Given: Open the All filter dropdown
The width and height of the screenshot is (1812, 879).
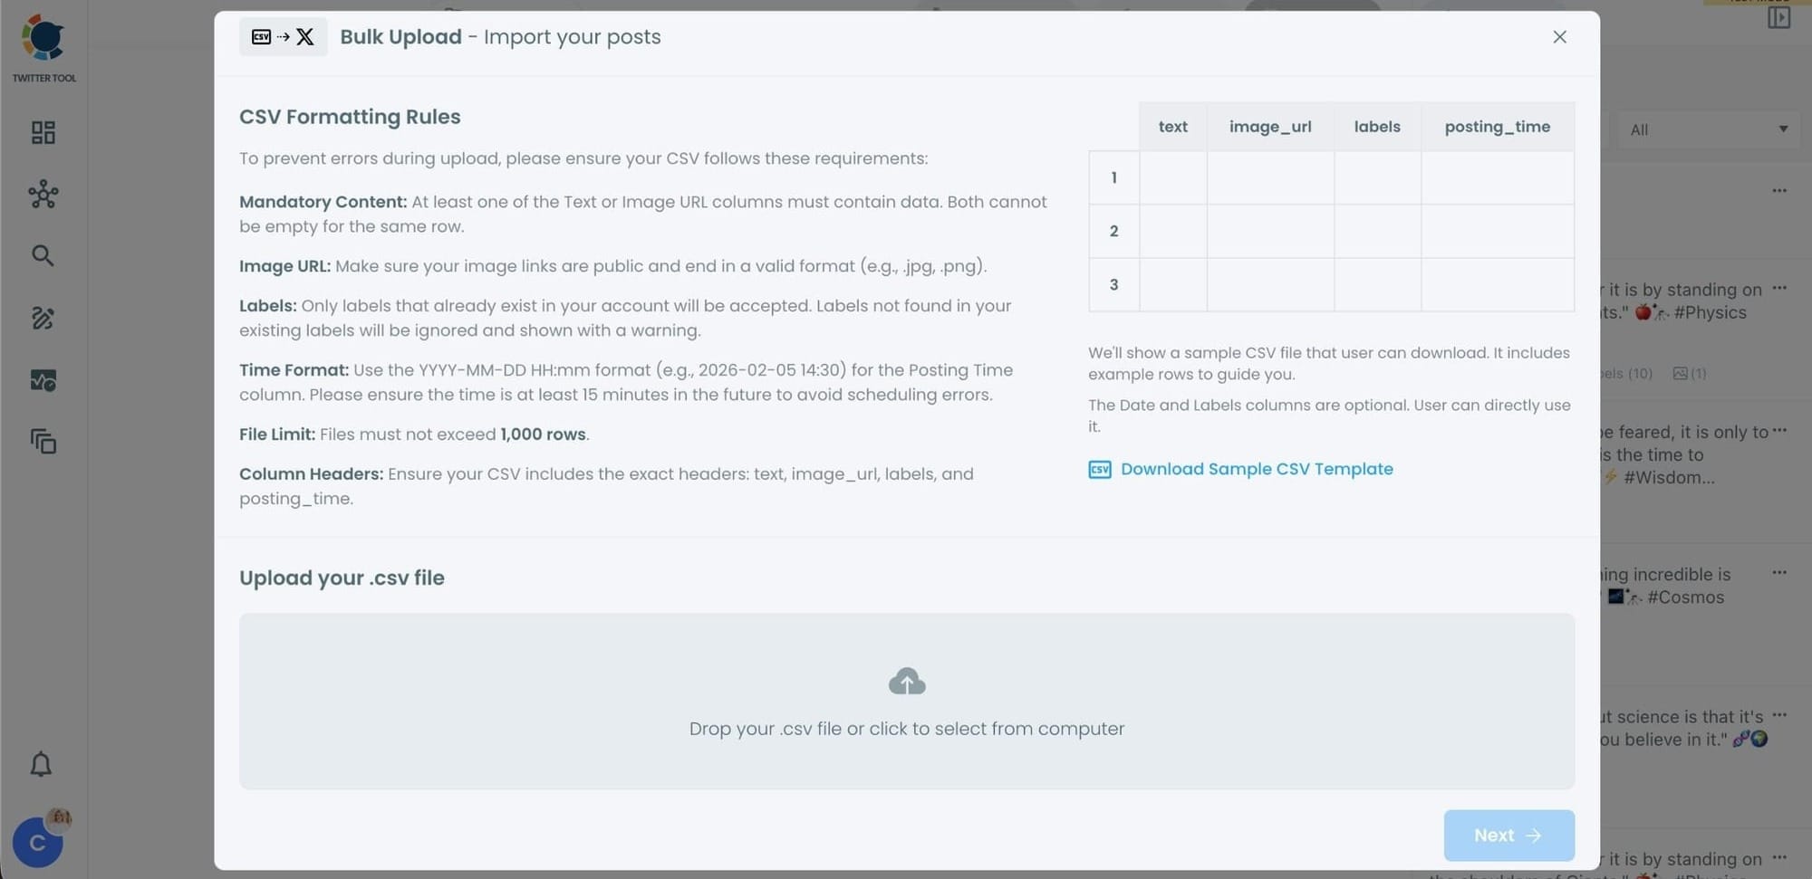Looking at the screenshot, I should [x=1707, y=129].
